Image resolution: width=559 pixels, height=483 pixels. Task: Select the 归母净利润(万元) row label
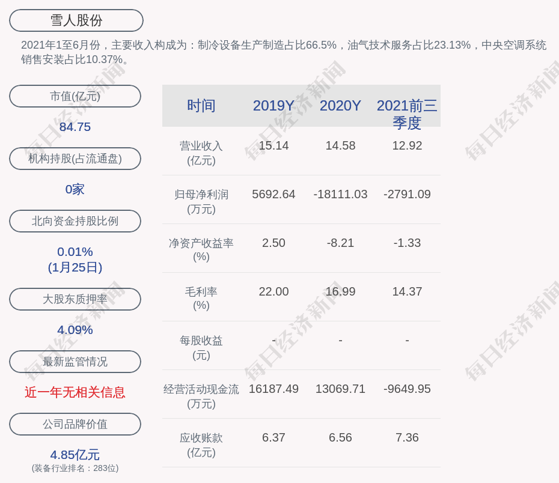tap(201, 202)
